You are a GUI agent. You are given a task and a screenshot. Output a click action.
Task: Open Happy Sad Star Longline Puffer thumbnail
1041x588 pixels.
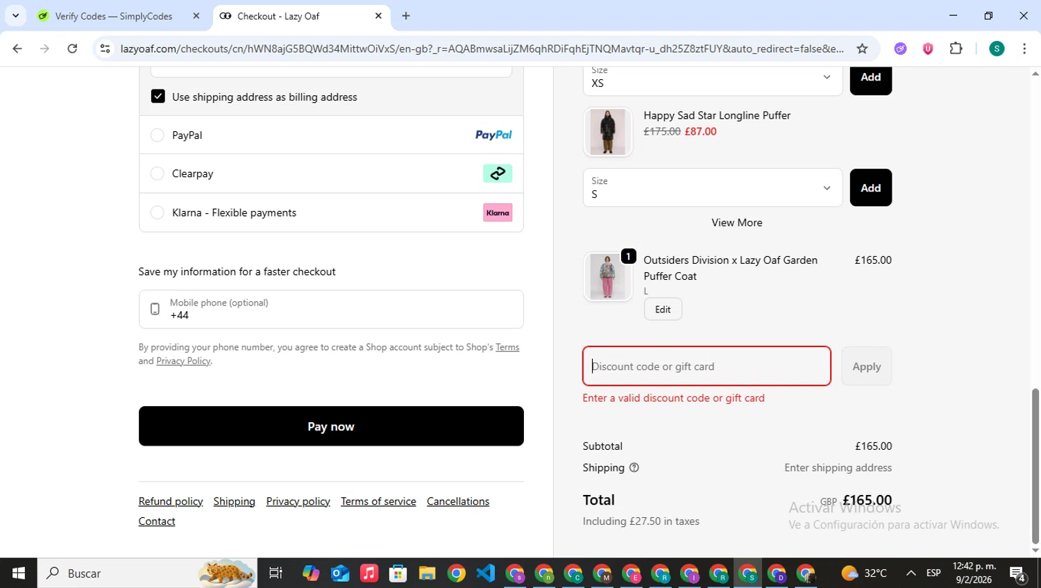pyautogui.click(x=608, y=132)
